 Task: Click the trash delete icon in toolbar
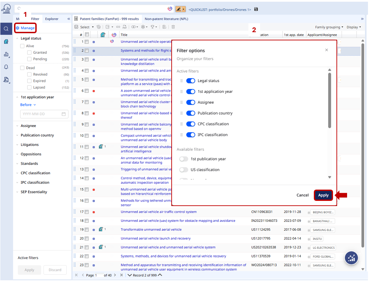pyautogui.click(x=173, y=27)
